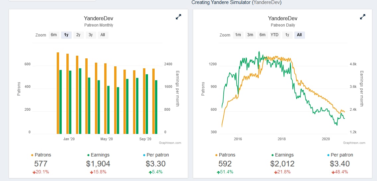Set the Daily chart zoom to 6m
This screenshot has height=181, width=377.
263,35
